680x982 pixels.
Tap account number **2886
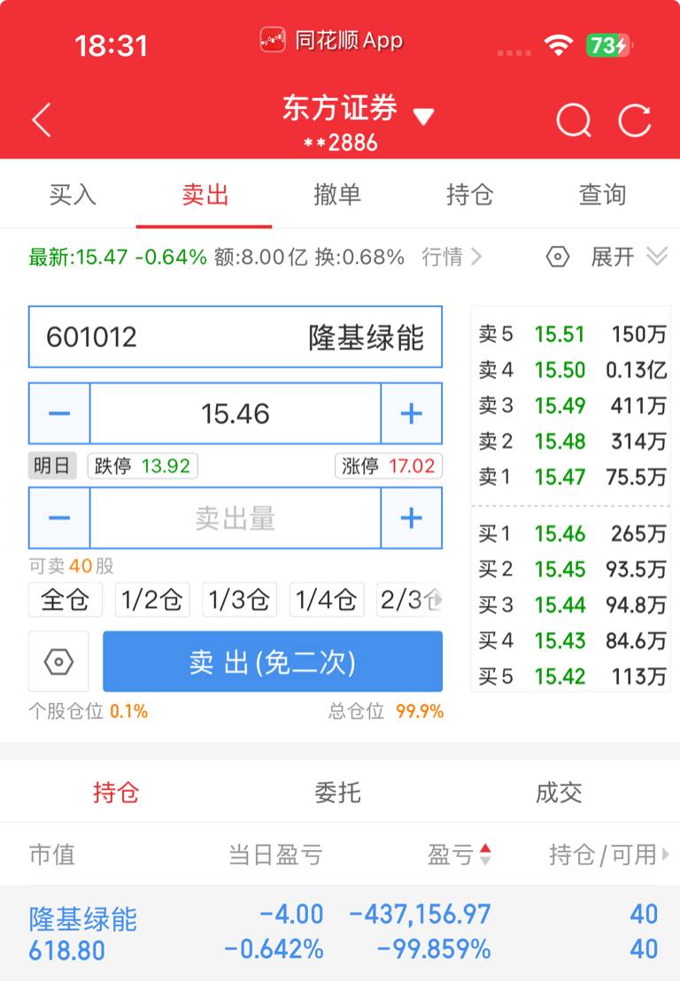pos(341,143)
